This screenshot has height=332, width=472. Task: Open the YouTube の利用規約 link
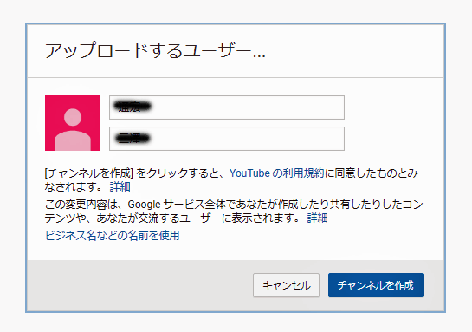[x=277, y=173]
